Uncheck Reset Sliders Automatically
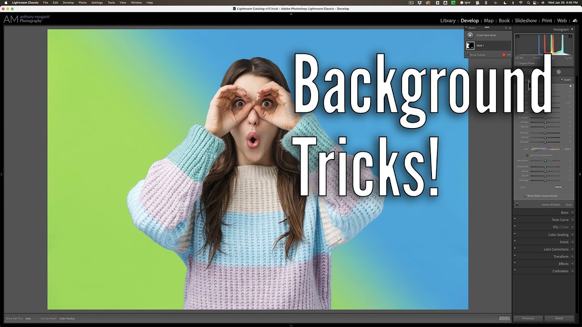This screenshot has height=327, width=582. pyautogui.click(x=525, y=196)
